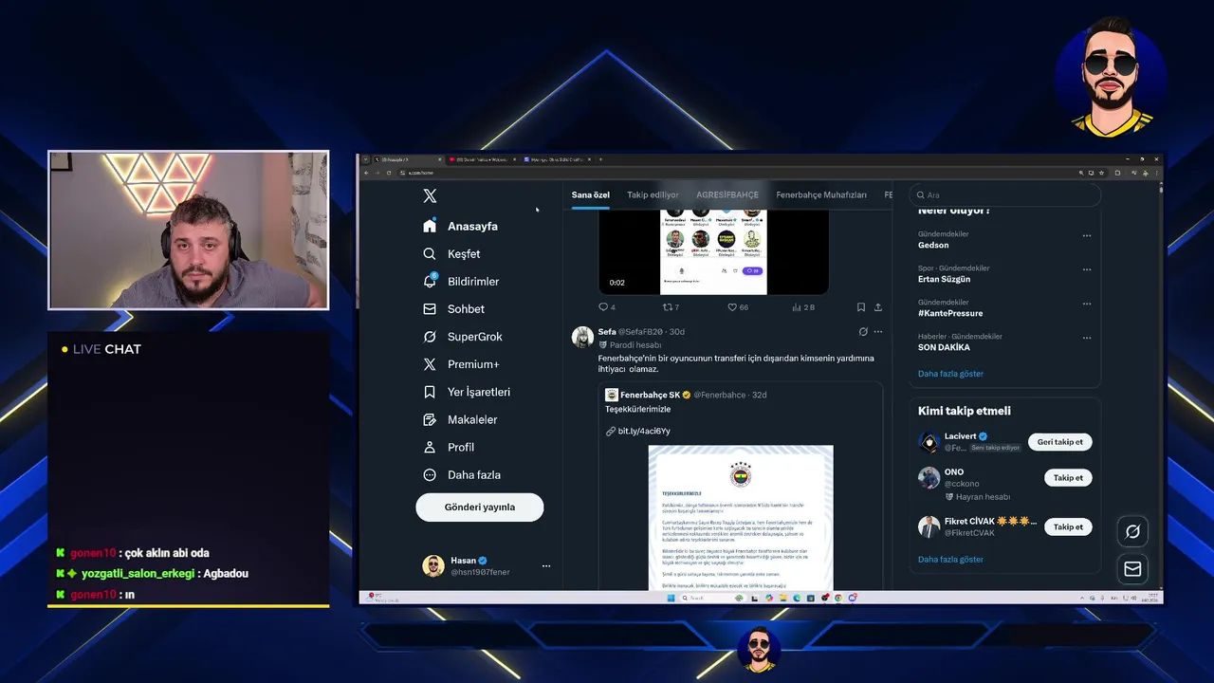The width and height of the screenshot is (1214, 683).
Task: Open the Fenerbahçe SK quoted post author
Action: pos(650,395)
